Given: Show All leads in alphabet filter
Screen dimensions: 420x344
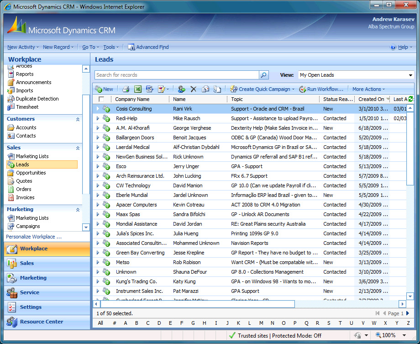Looking at the screenshot, I should pyautogui.click(x=100, y=323).
